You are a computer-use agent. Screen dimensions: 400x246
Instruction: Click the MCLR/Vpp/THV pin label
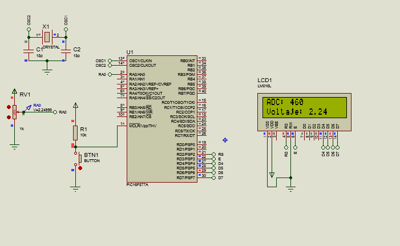click(x=143, y=126)
